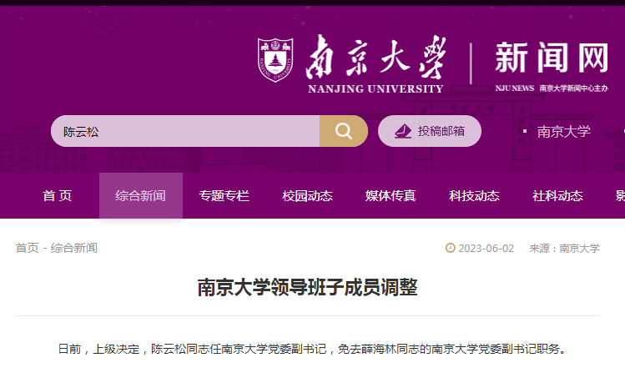Click the search field containing 陈云松

click(185, 131)
